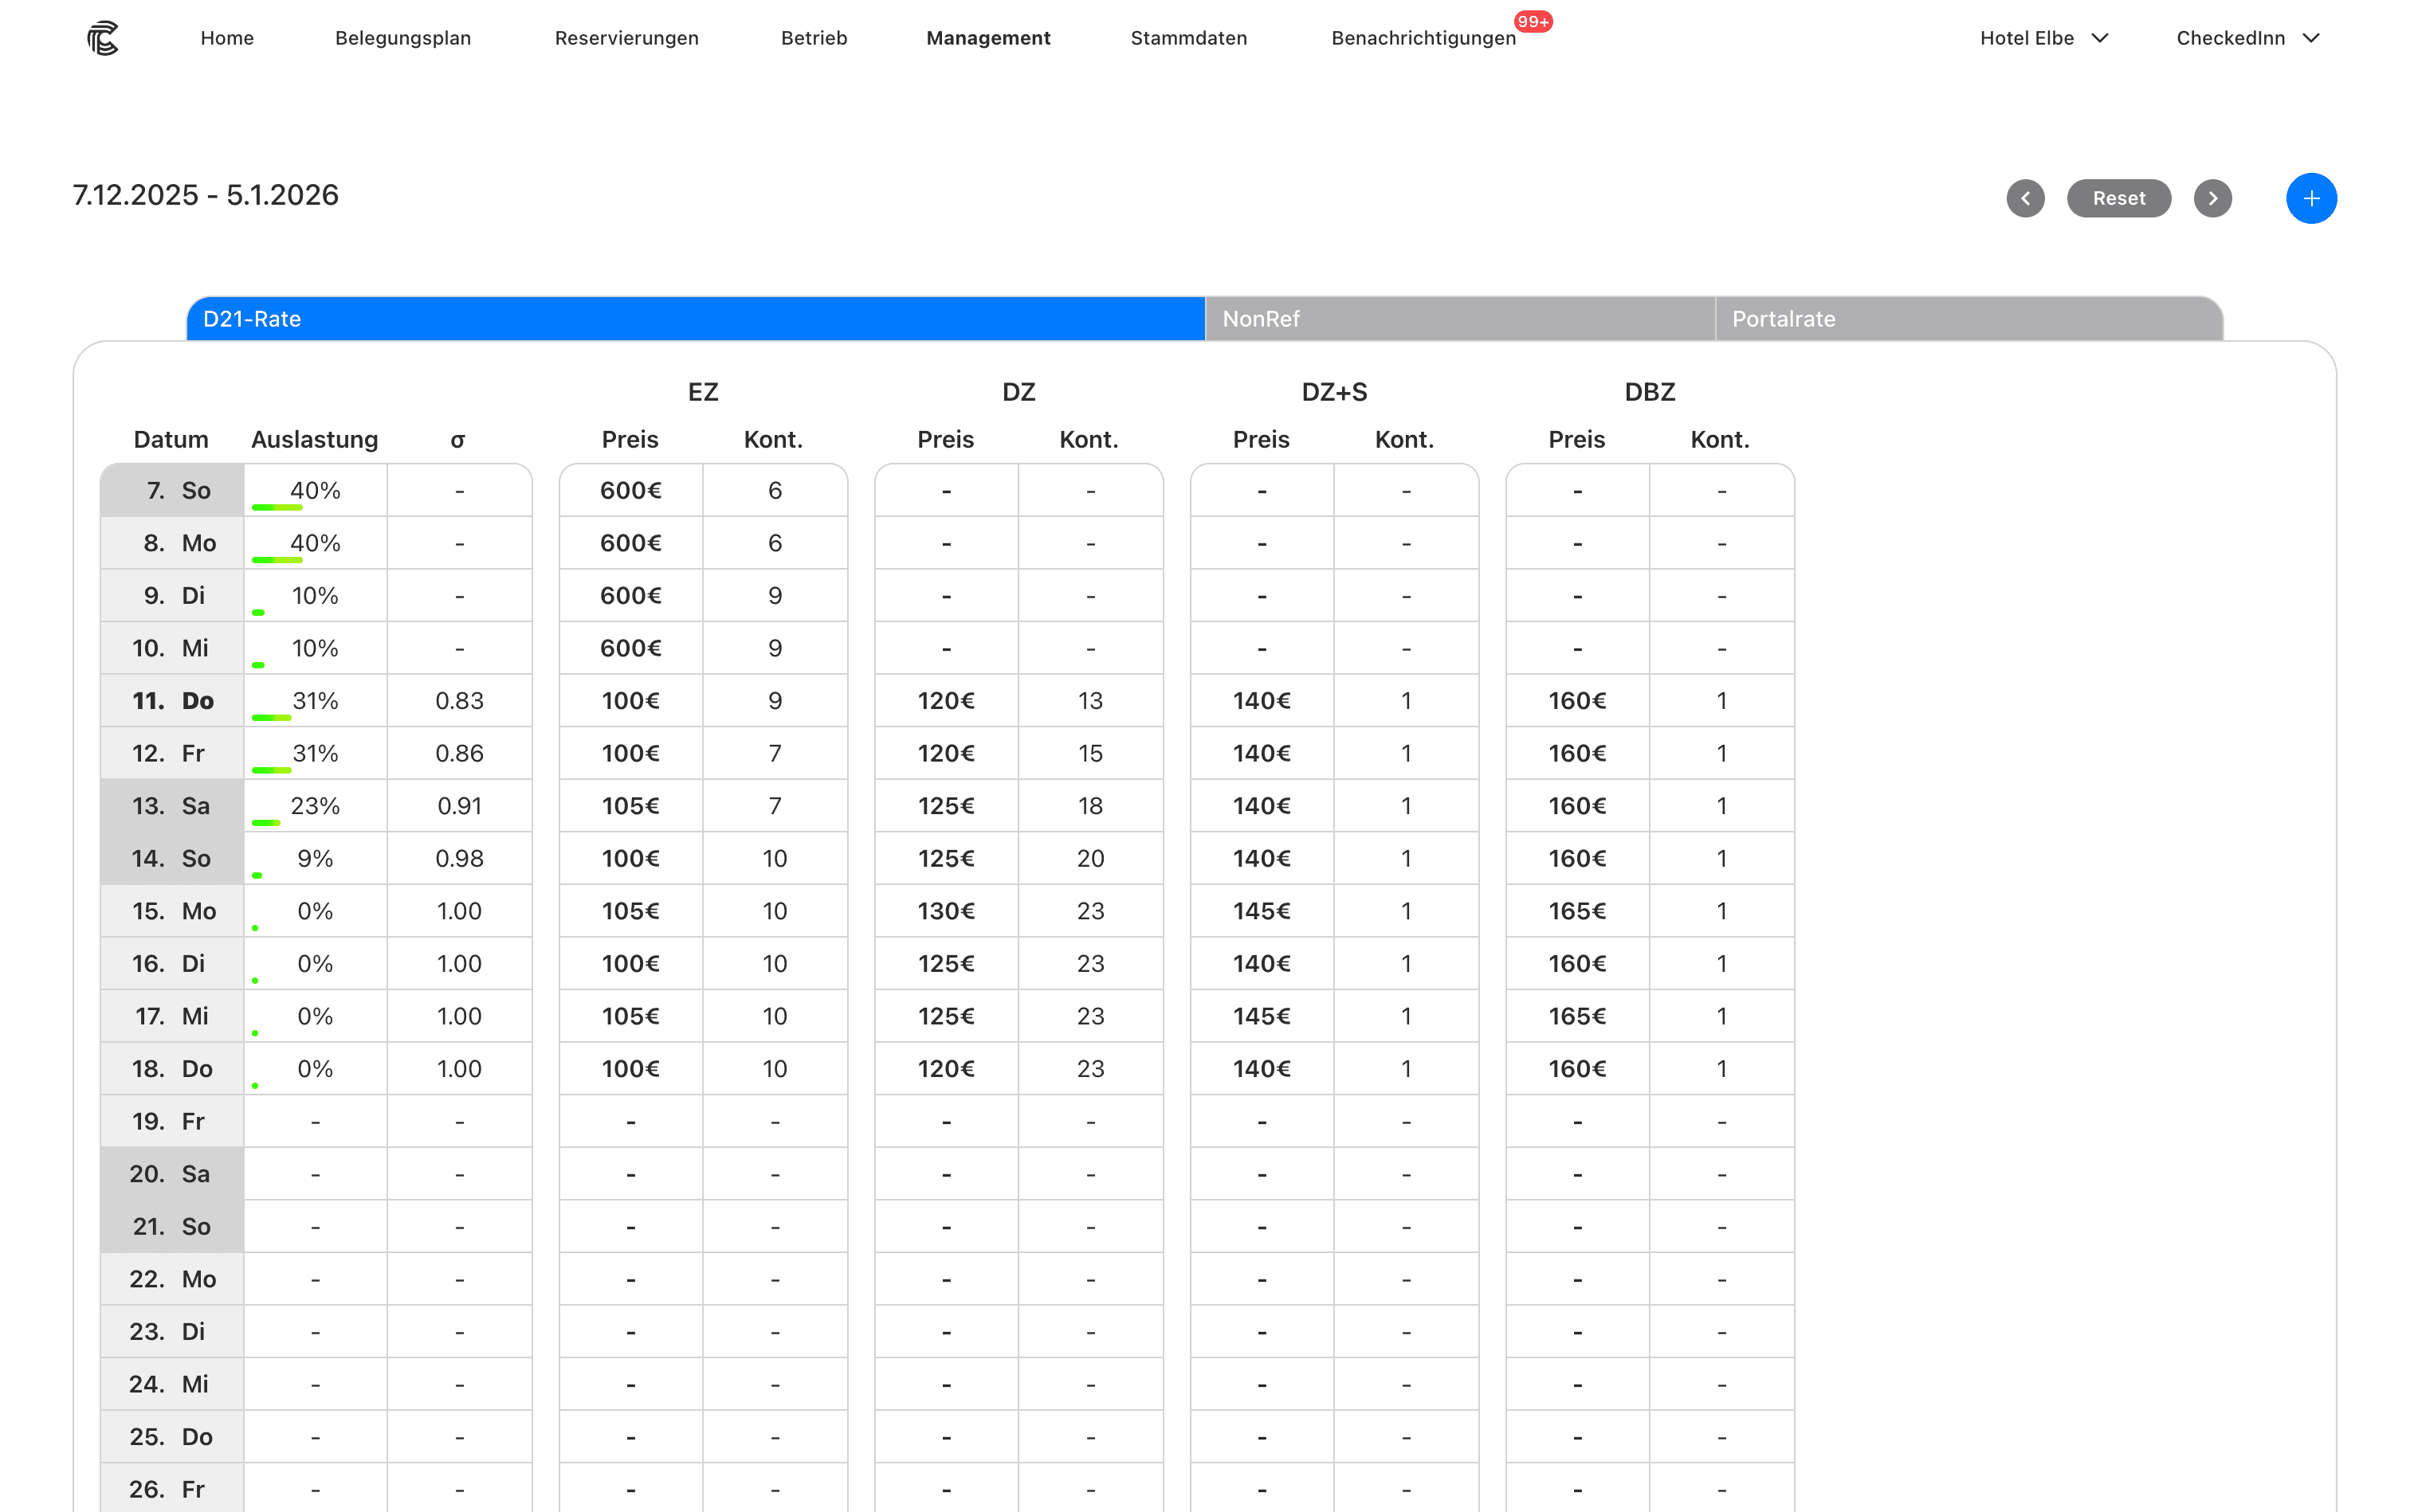Go to the Home page
This screenshot has width=2410, height=1512.
[x=226, y=38]
